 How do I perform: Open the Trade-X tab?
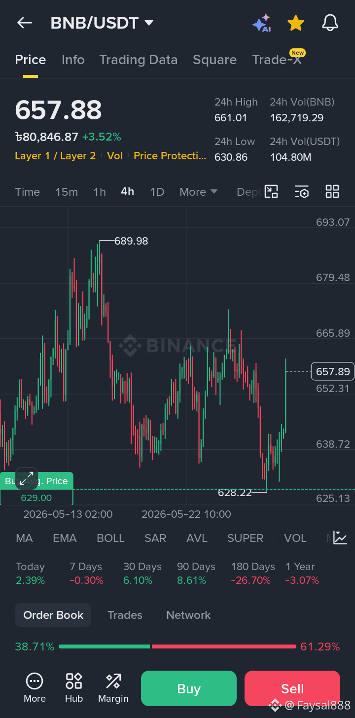click(277, 60)
